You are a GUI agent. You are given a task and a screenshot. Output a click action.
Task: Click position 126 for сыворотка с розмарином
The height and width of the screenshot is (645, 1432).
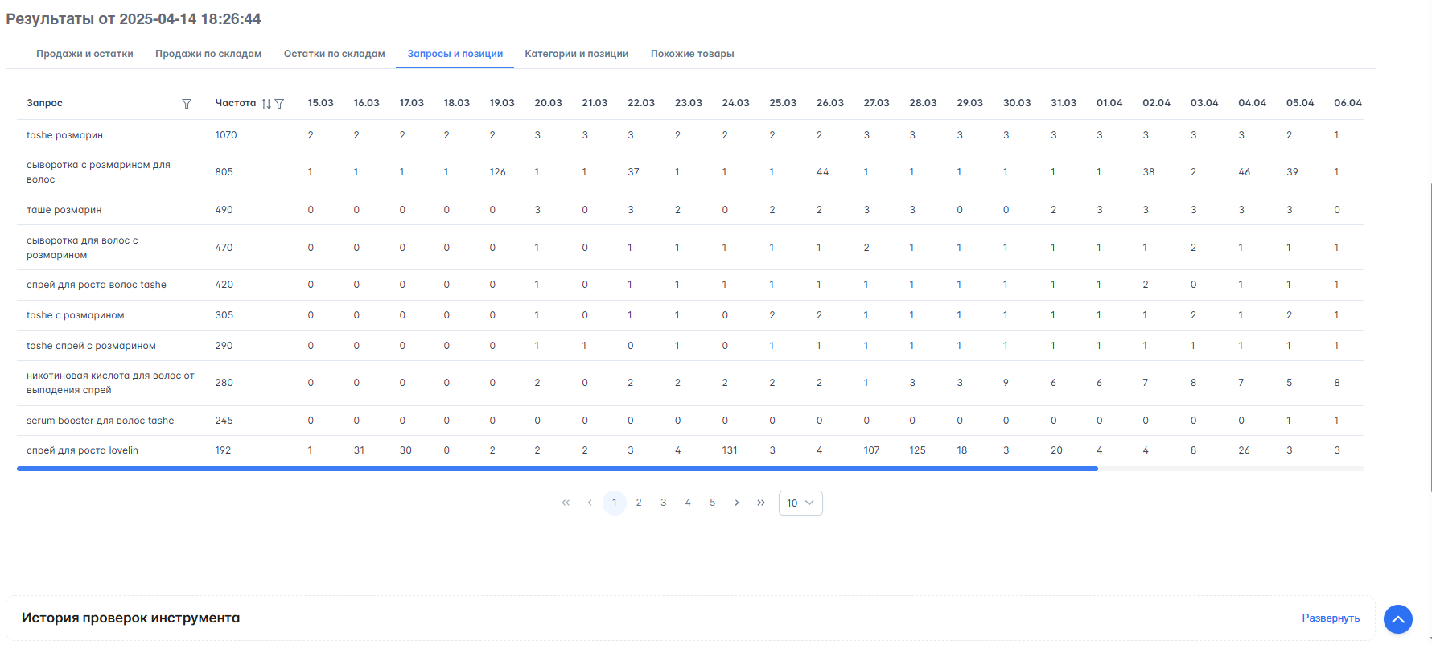pyautogui.click(x=497, y=172)
